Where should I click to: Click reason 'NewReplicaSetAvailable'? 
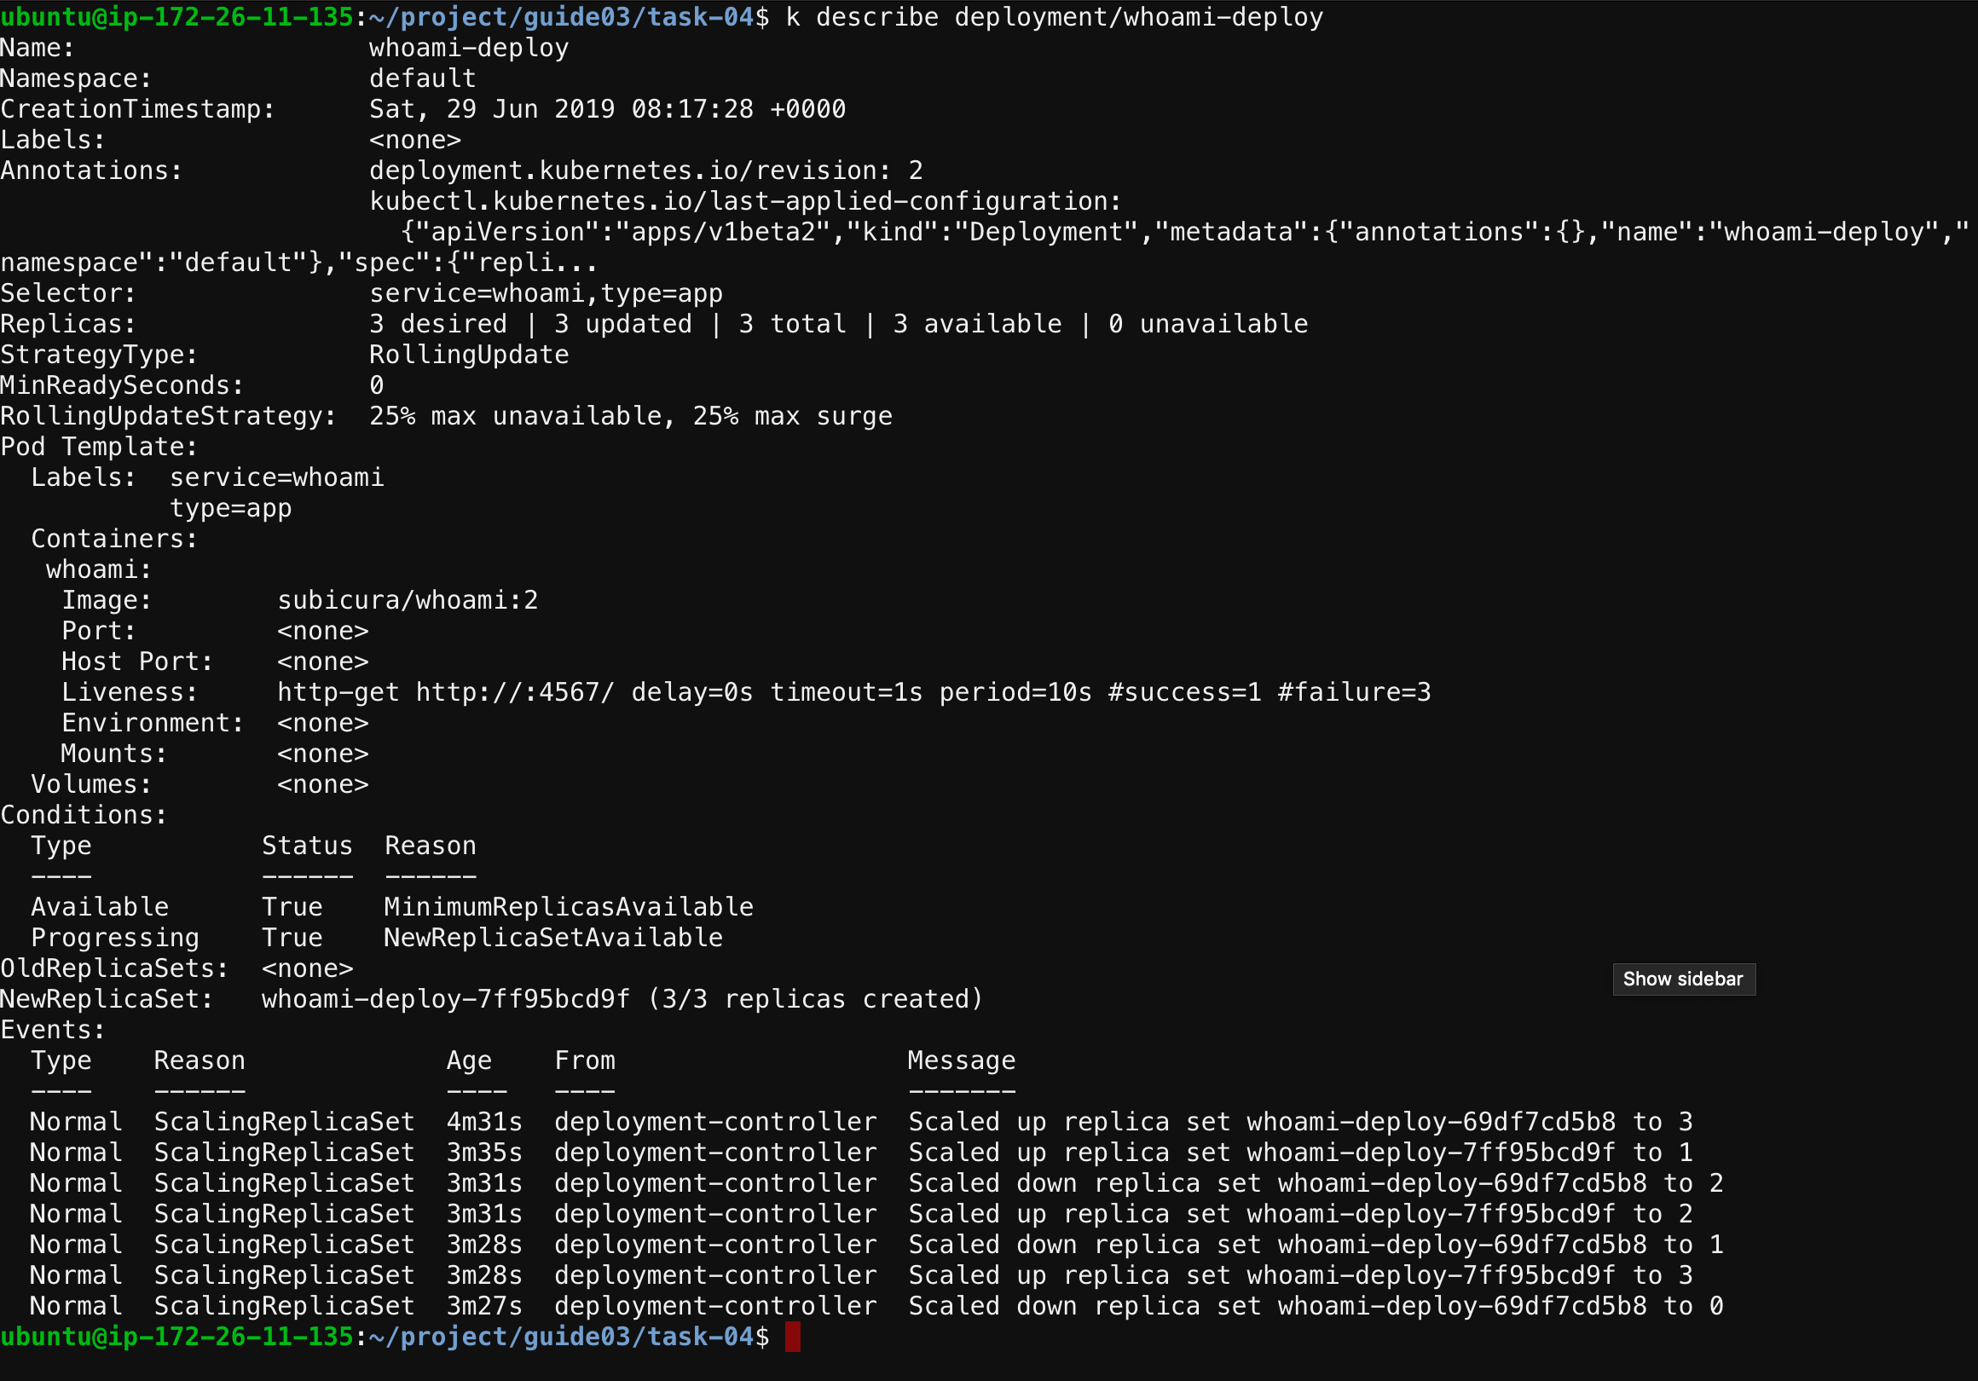click(553, 938)
